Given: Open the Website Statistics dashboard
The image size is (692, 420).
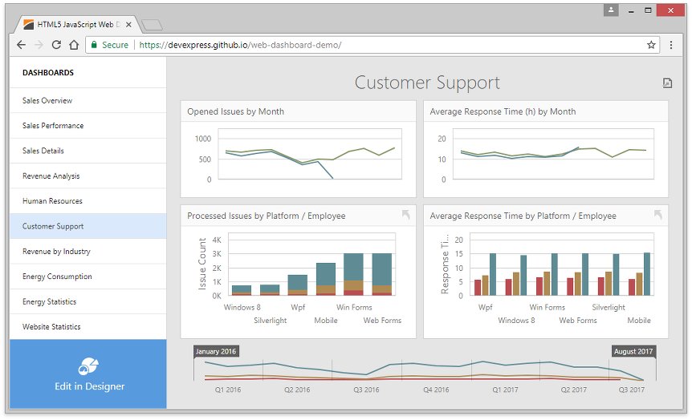Looking at the screenshot, I should coord(88,326).
